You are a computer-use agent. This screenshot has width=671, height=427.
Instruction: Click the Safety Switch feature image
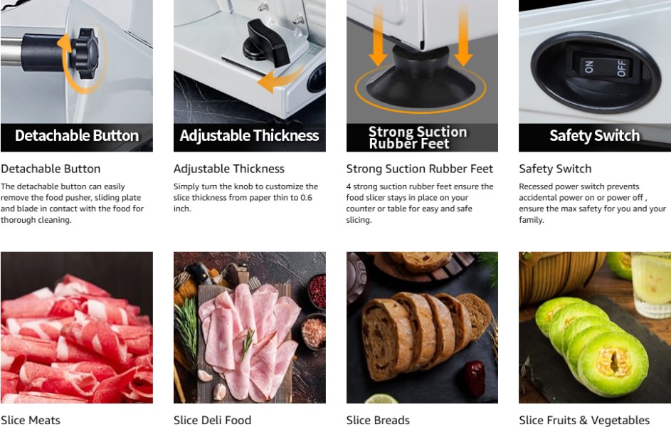pyautogui.click(x=595, y=75)
